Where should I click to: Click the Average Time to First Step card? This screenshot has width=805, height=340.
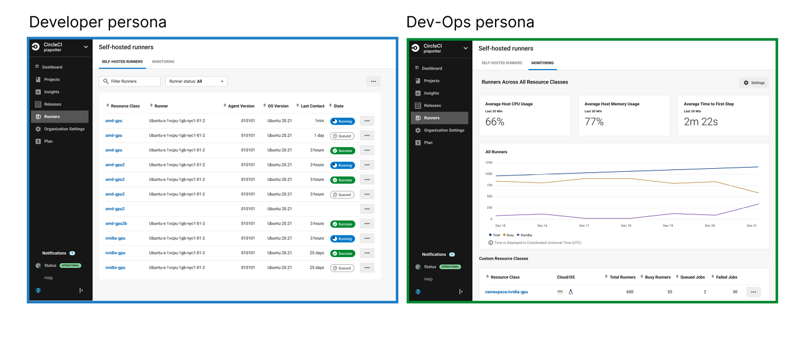pyautogui.click(x=723, y=115)
